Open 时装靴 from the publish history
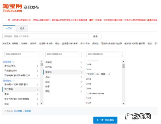The image size is (161, 124). pyautogui.click(x=24, y=44)
